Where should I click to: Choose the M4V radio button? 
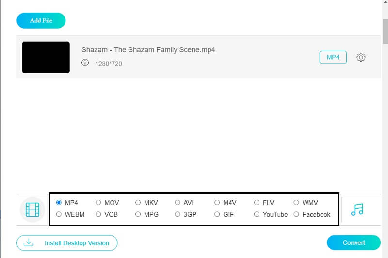[217, 203]
